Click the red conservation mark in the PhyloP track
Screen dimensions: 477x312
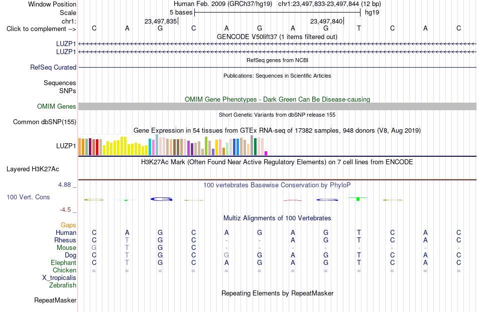pos(292,200)
